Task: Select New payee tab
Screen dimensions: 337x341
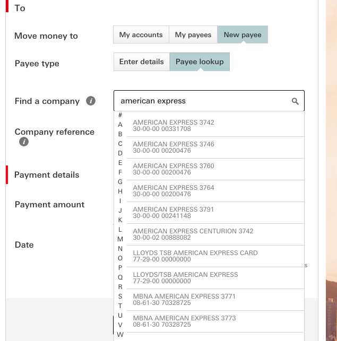Action: click(243, 34)
